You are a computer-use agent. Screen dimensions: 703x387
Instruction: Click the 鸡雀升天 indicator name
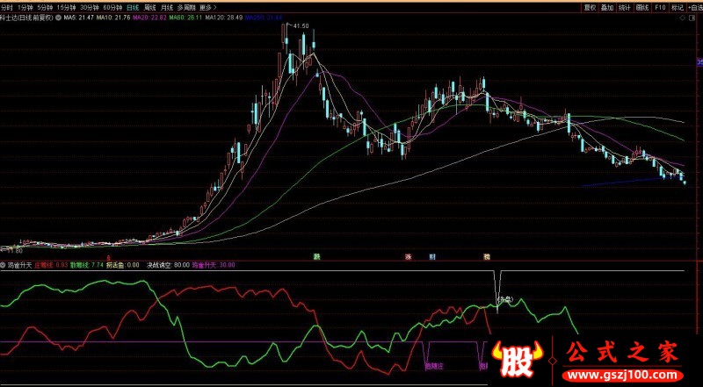(19, 265)
